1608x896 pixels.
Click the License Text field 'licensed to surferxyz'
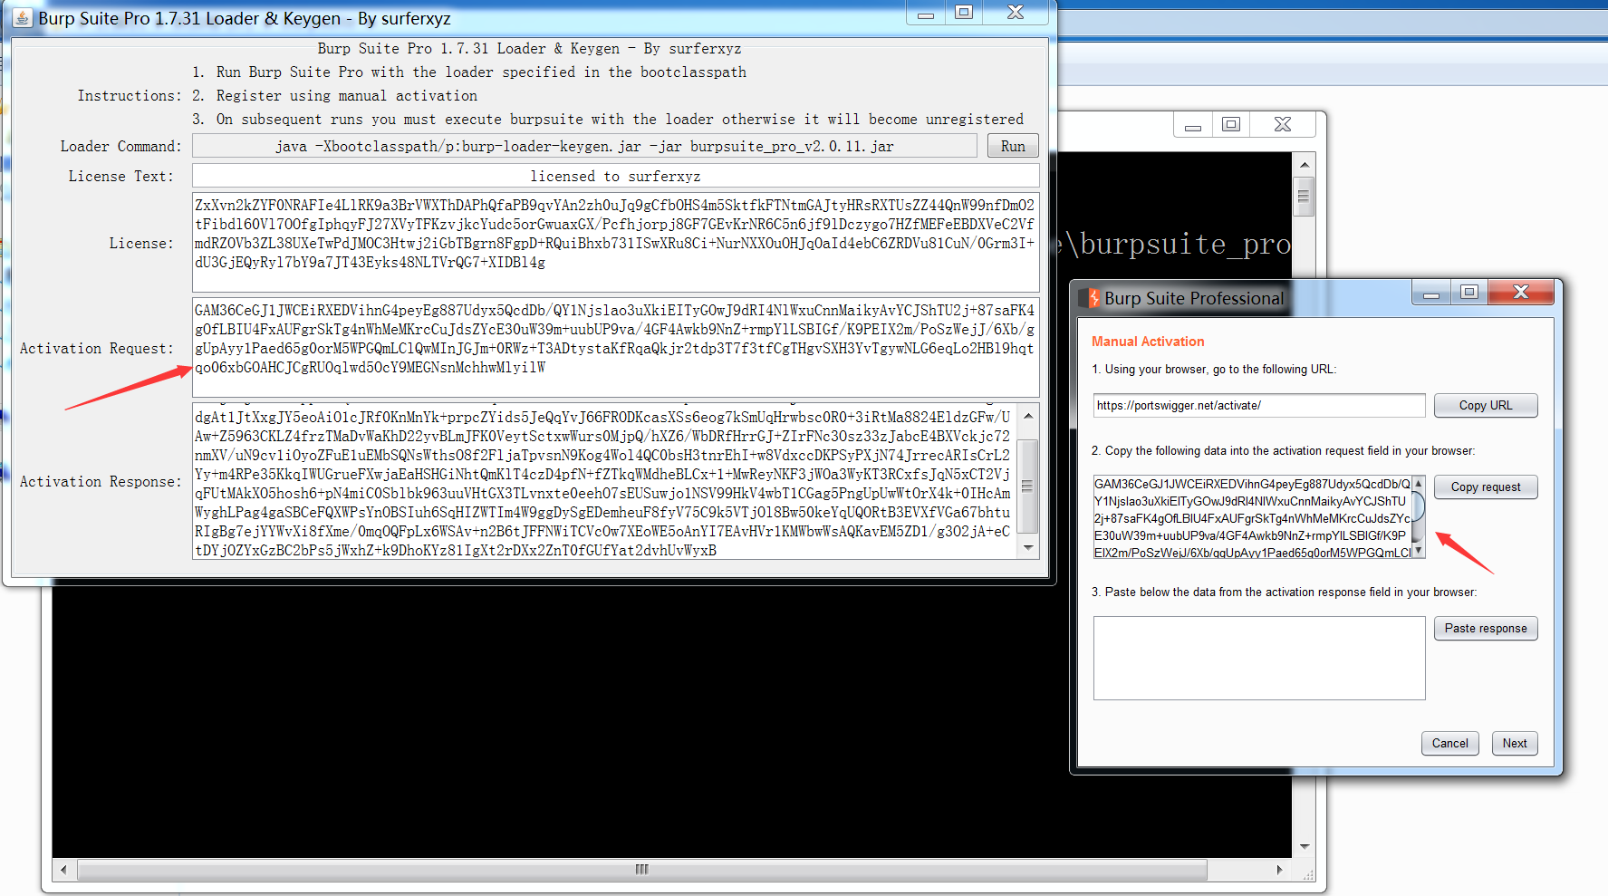point(615,176)
